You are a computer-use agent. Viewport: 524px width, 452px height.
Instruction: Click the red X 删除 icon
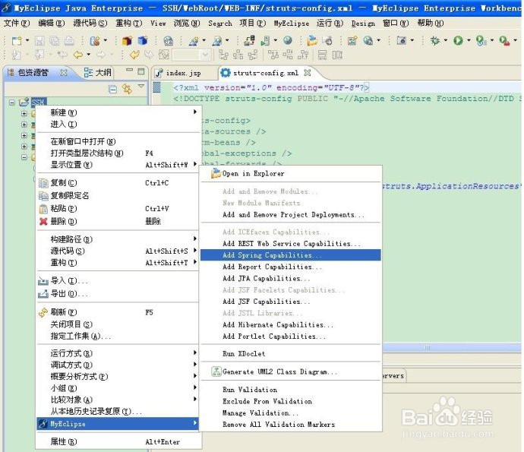[x=43, y=221]
